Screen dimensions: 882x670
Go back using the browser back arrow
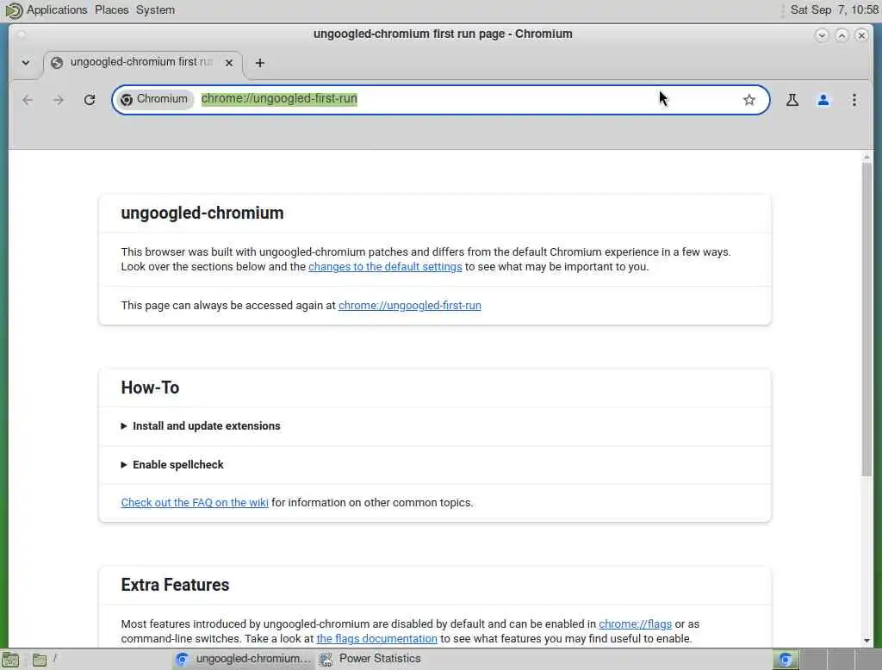tap(28, 100)
